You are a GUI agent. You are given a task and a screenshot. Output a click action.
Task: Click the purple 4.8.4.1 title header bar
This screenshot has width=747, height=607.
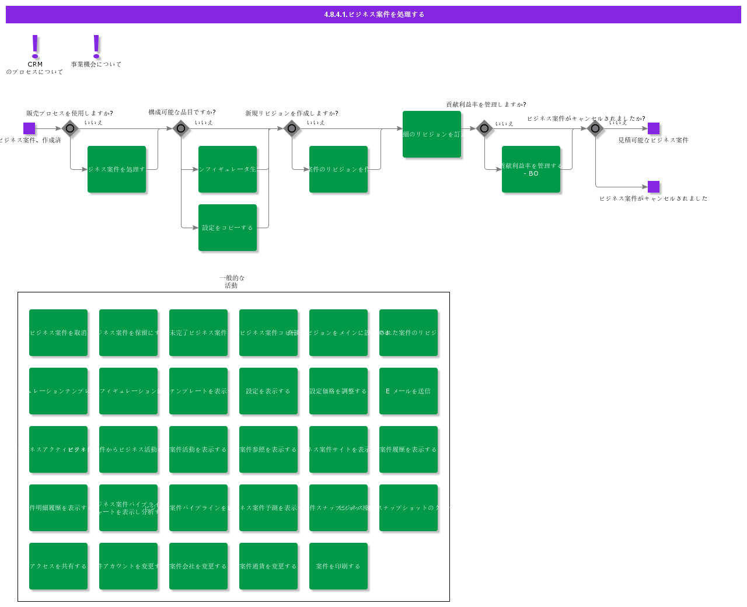(373, 15)
